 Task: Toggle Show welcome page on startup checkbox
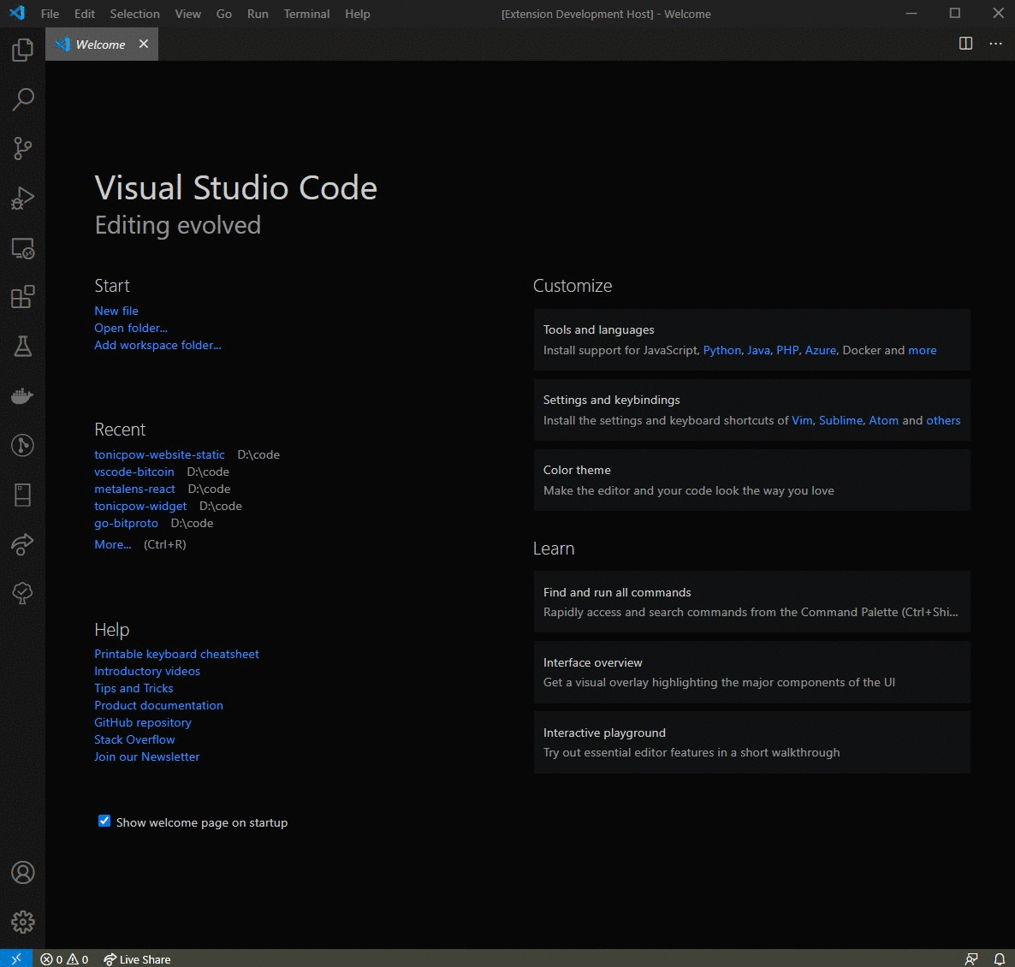tap(104, 821)
